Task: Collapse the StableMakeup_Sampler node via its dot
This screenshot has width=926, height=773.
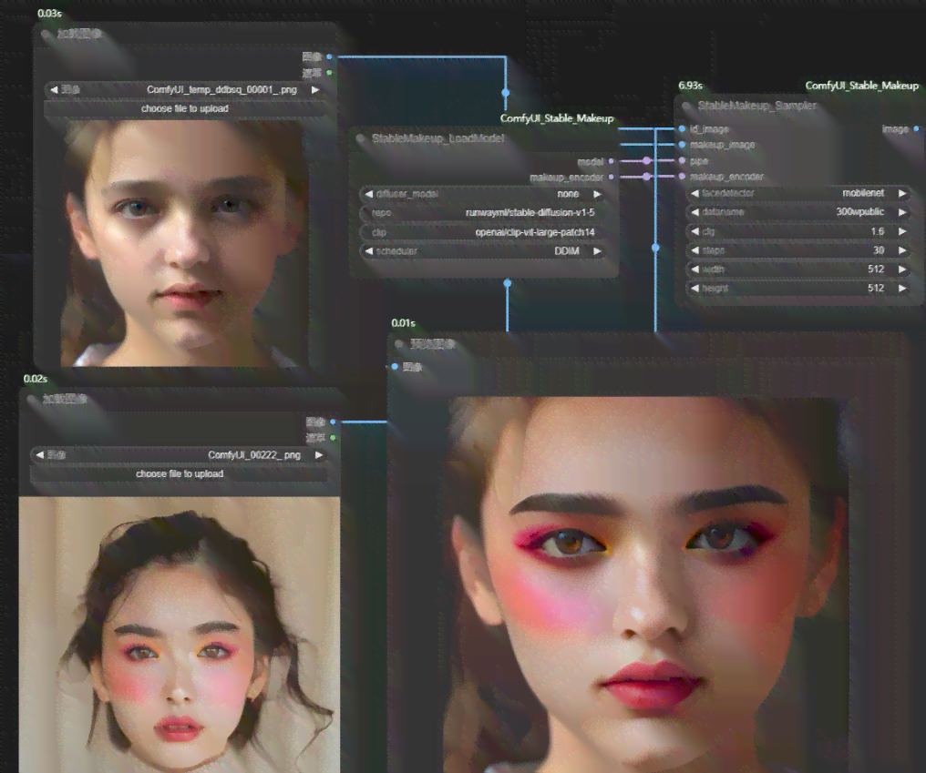Action: pos(686,106)
